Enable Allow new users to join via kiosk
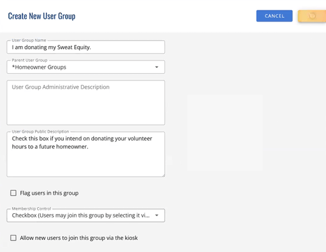 tap(13, 238)
